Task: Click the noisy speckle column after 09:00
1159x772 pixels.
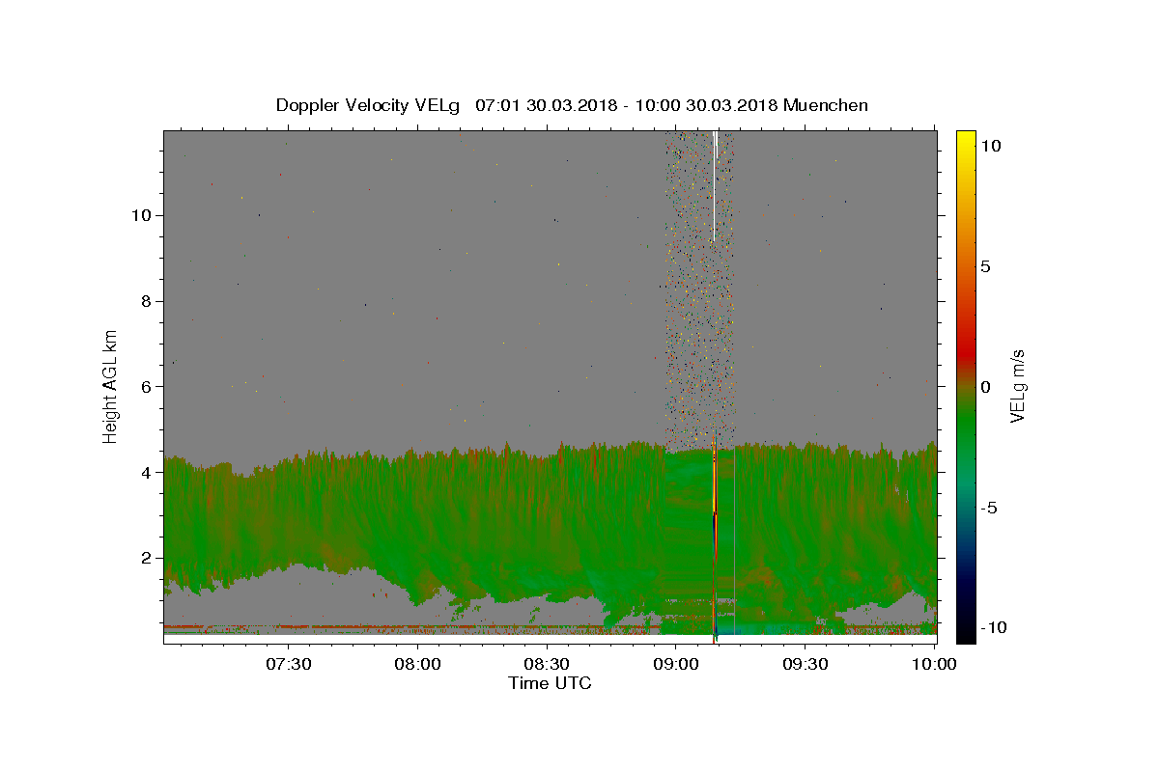Action: [699, 289]
